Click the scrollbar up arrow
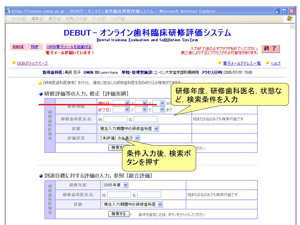The image size is (300, 225). (292, 26)
